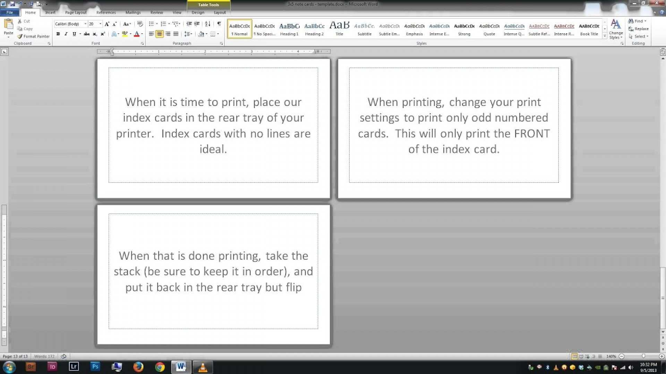Select the Font Color icon
The image size is (666, 374).
[x=137, y=34]
